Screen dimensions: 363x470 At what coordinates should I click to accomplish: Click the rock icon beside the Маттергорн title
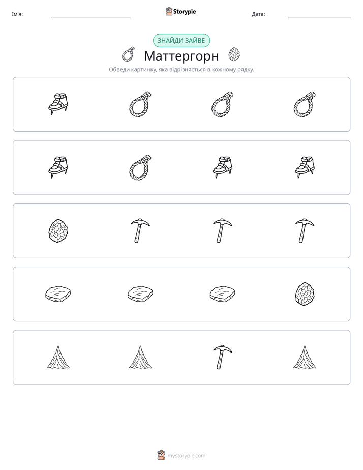pos(234,54)
